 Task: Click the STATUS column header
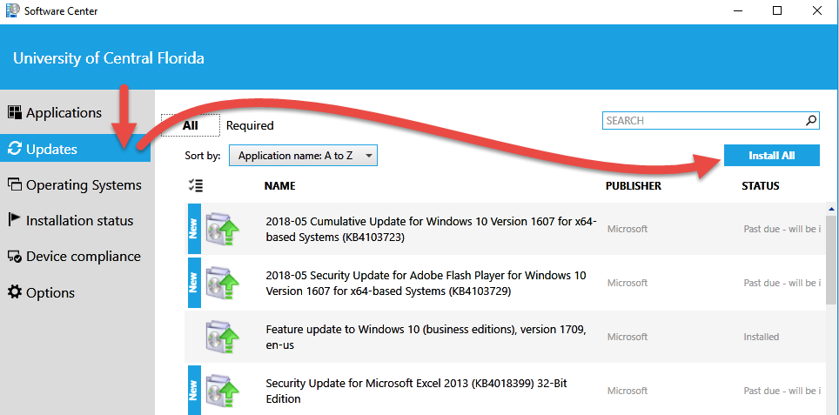tap(760, 185)
